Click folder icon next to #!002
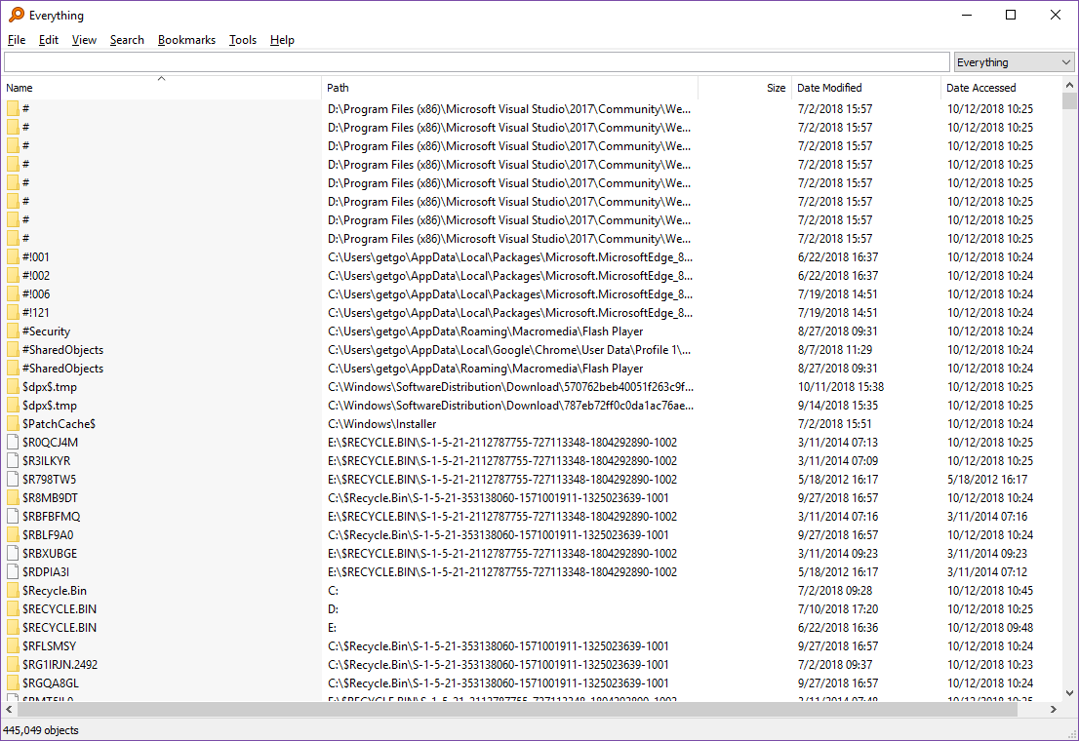The width and height of the screenshot is (1079, 741). point(13,275)
